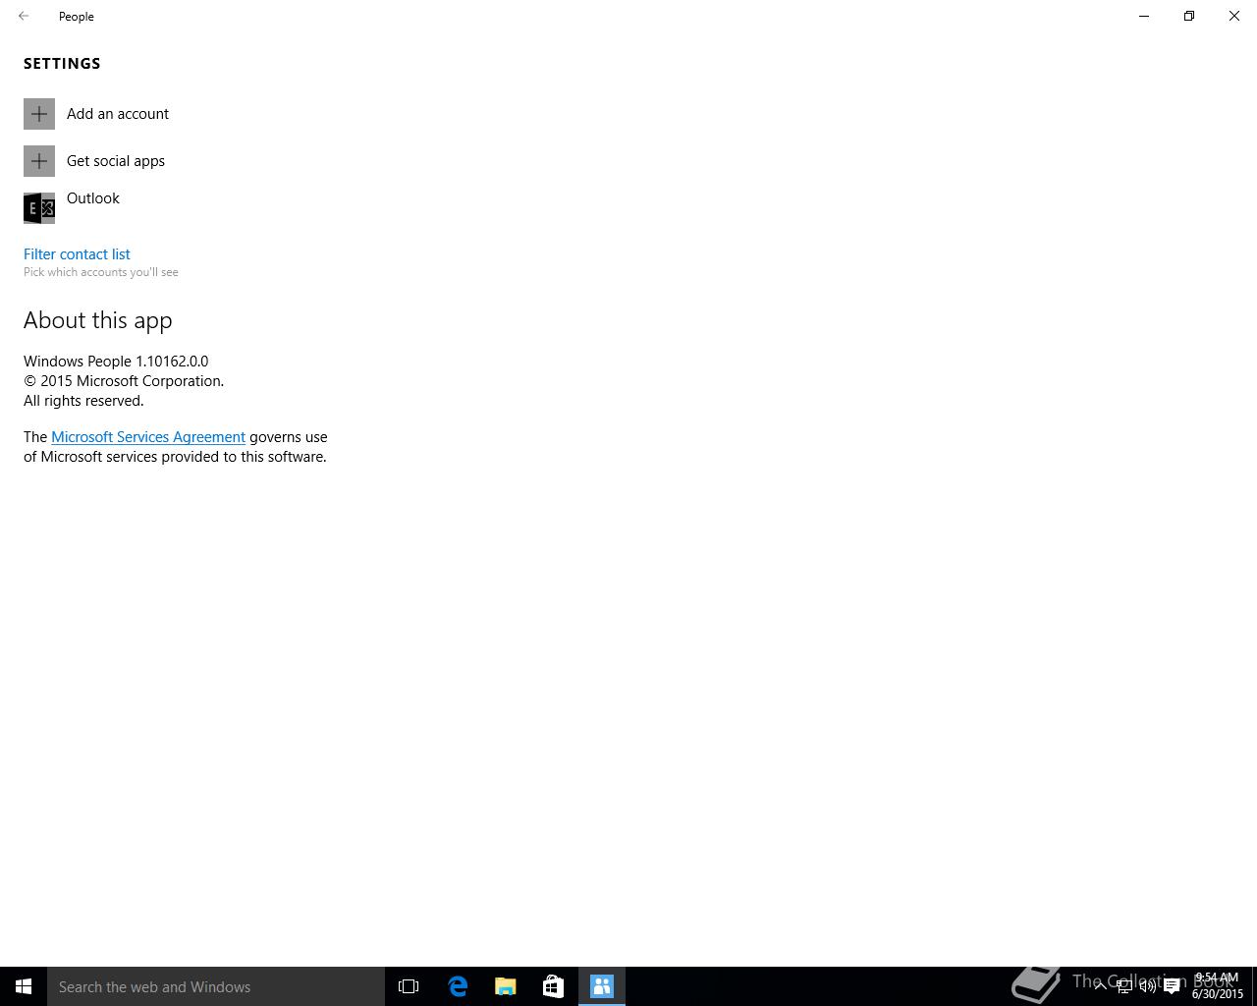Image resolution: width=1257 pixels, height=1006 pixels.
Task: Open the network status tray icon
Action: tap(1123, 986)
